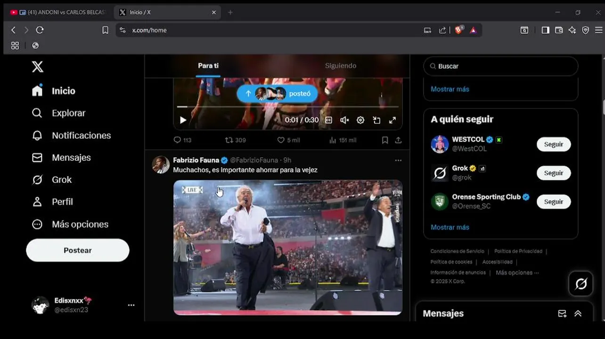Open Accesibilidad footer link
Image resolution: width=605 pixels, height=339 pixels.
click(497, 262)
